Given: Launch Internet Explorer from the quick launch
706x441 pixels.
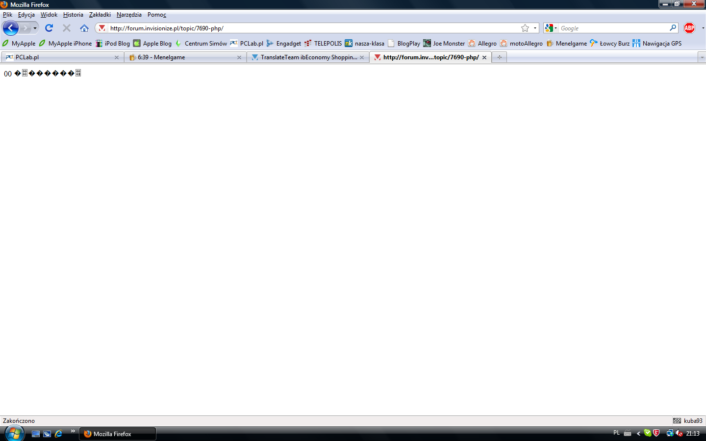Looking at the screenshot, I should pyautogui.click(x=59, y=434).
